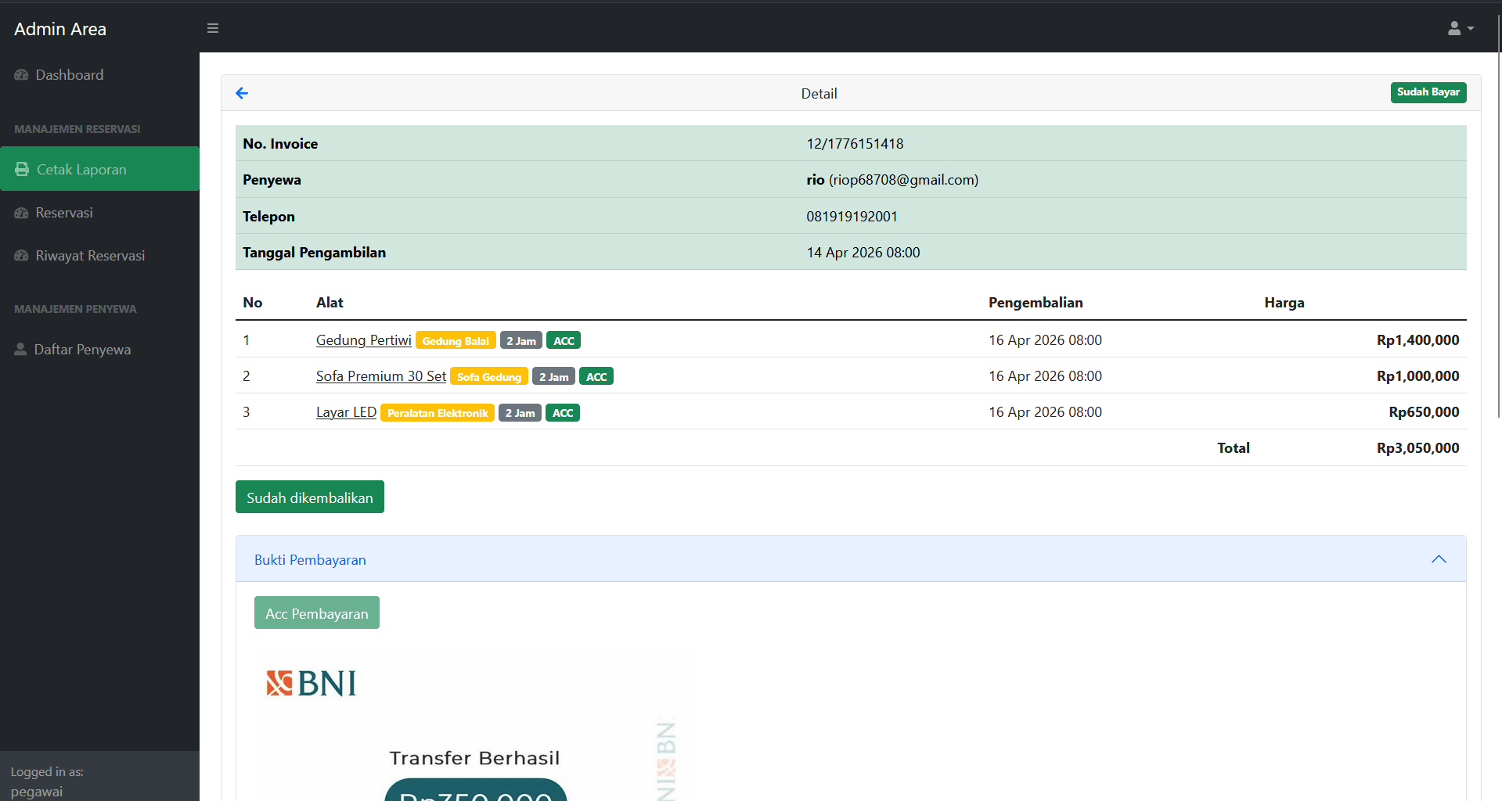
Task: Click the ACC badge for Layar LED
Action: pyautogui.click(x=563, y=413)
